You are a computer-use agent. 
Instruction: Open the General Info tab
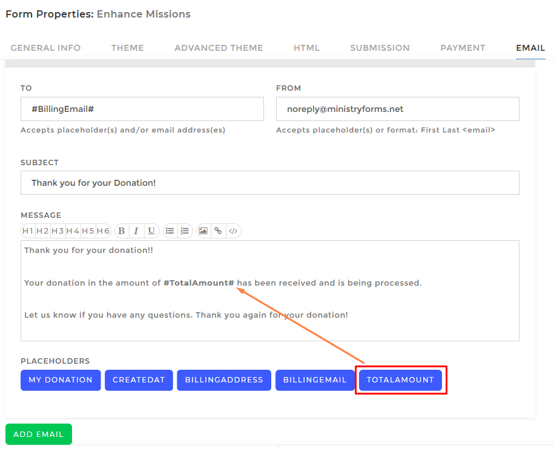45,48
